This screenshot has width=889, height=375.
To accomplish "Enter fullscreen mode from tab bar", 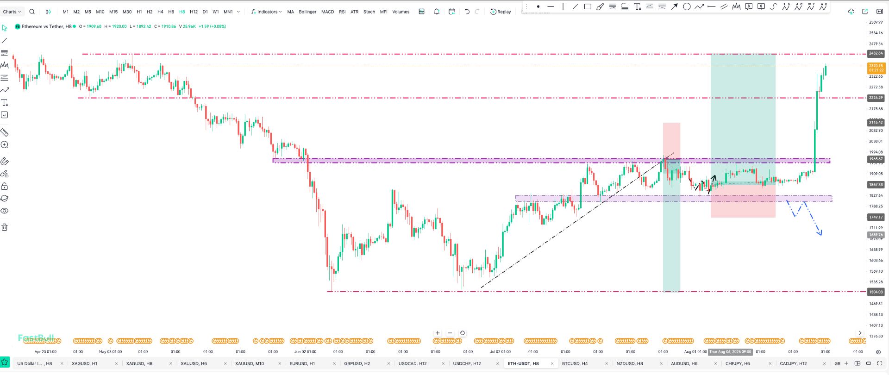I will [x=880, y=363].
